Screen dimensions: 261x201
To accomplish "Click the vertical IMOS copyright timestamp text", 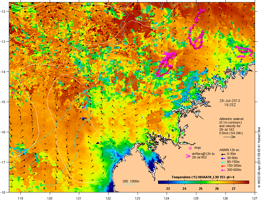I will coord(259,157).
